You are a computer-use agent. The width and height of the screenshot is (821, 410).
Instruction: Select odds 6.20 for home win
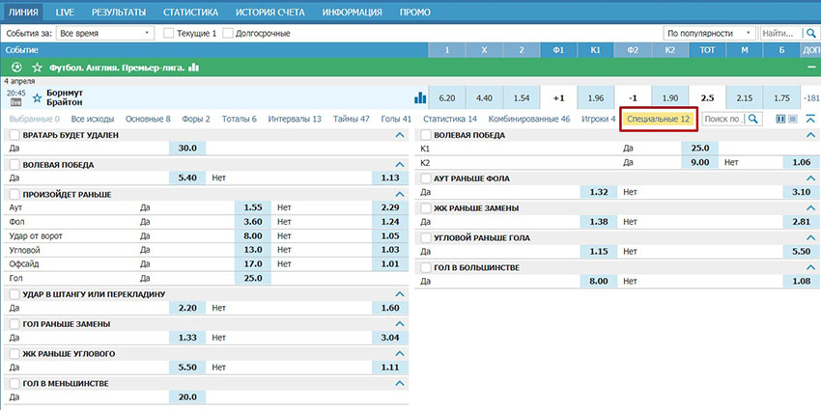coord(446,98)
